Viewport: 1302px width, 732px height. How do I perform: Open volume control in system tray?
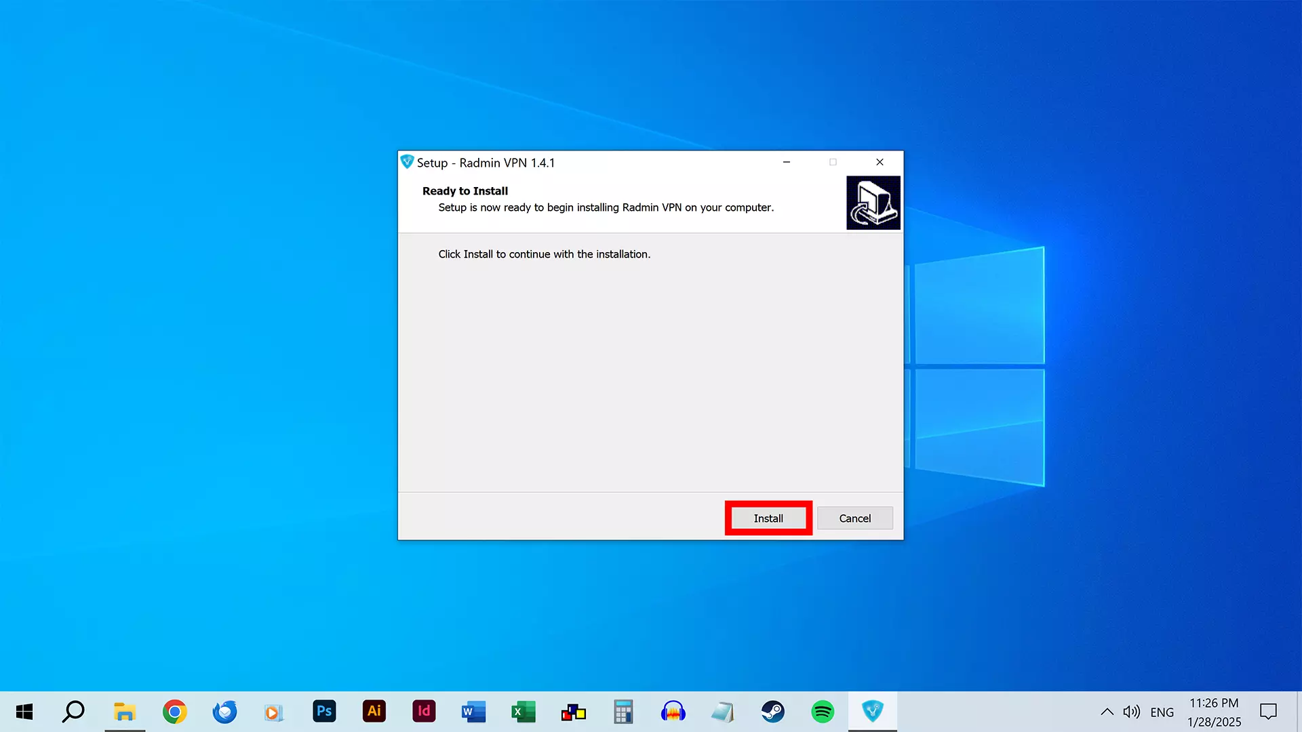click(x=1131, y=712)
